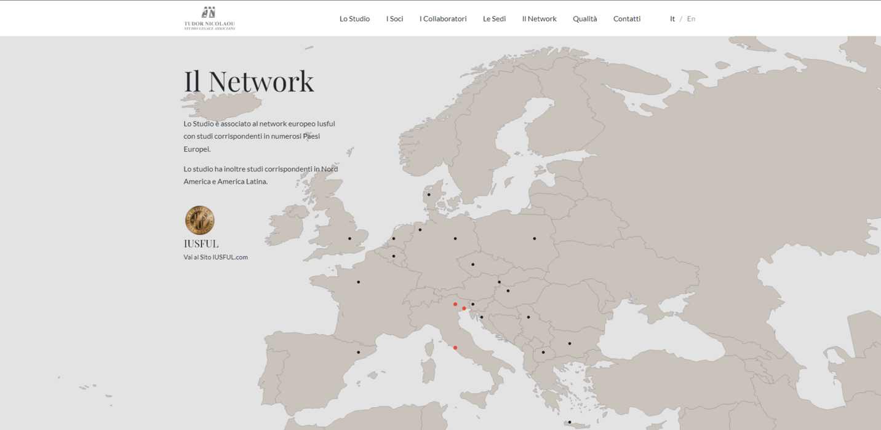Click the IUSFUL gold coin emblem

click(x=200, y=220)
